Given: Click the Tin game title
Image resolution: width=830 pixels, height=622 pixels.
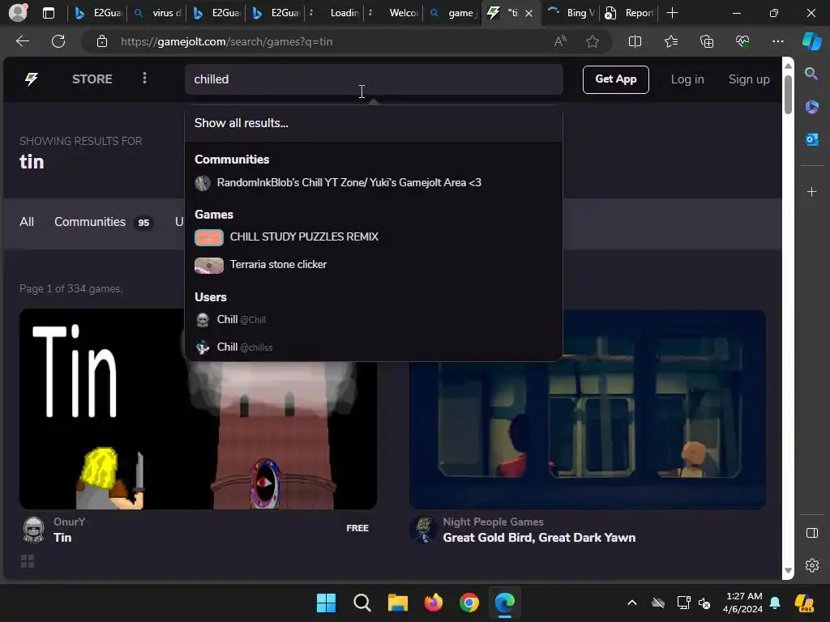Looking at the screenshot, I should (x=62, y=538).
